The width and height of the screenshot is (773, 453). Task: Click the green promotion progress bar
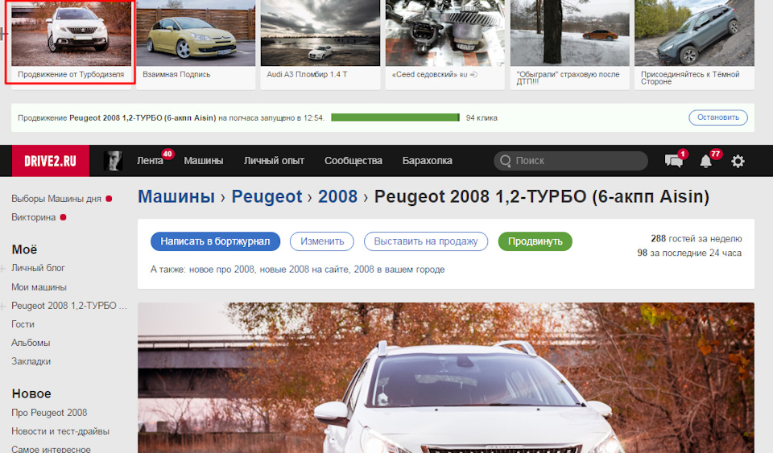[395, 117]
